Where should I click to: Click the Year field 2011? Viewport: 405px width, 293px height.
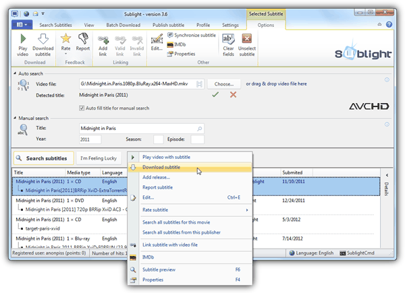pos(90,139)
